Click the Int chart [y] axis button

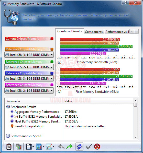click(x=60, y=62)
